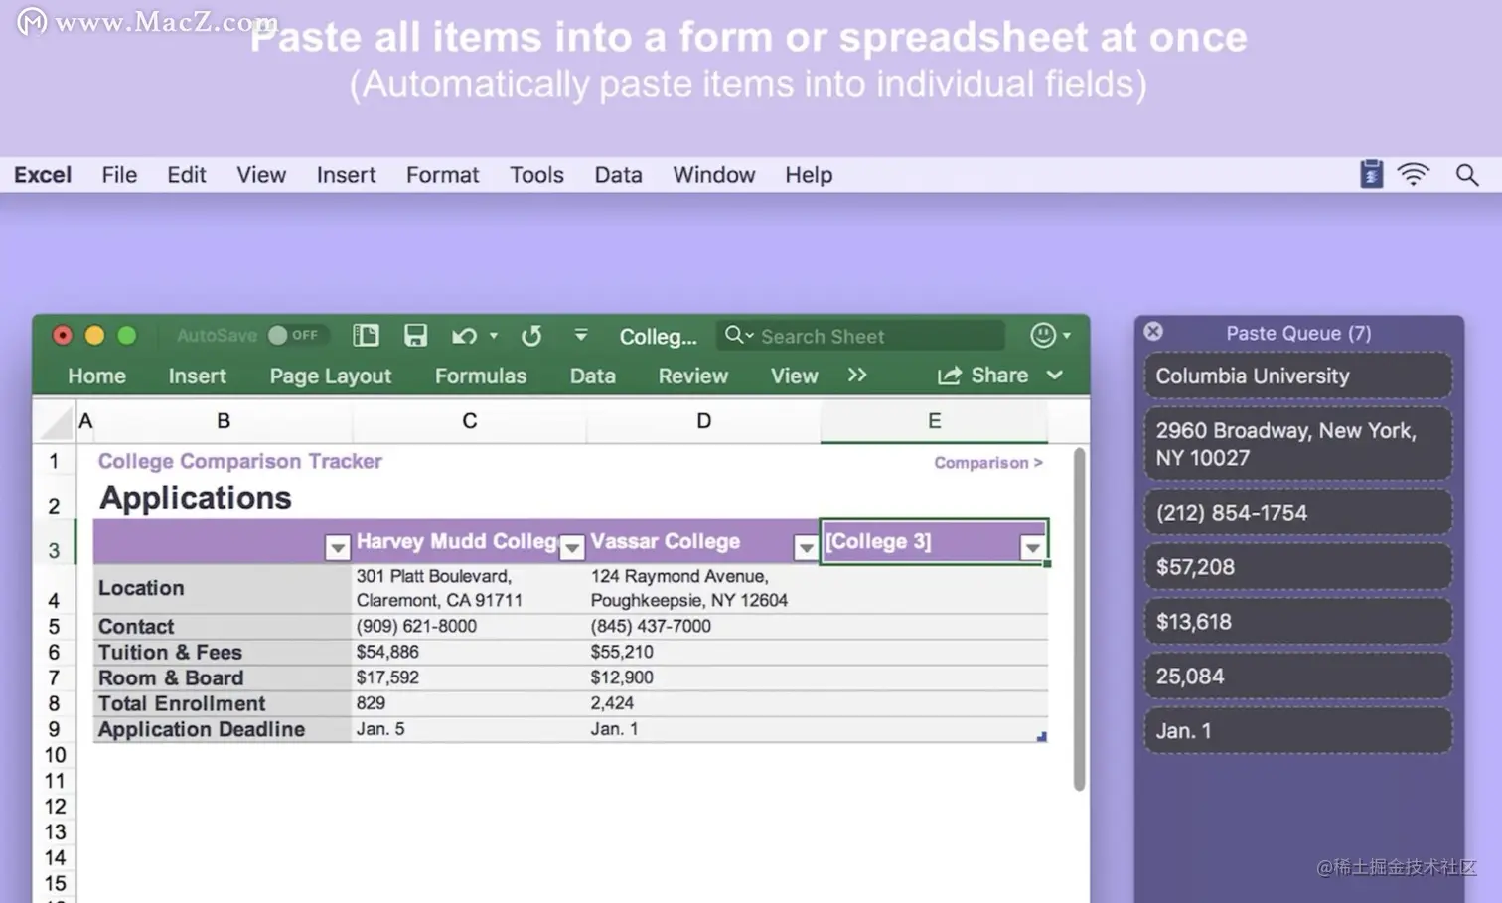Open the workbook template icon in toolbar
The width and height of the screenshot is (1502, 903).
click(366, 336)
